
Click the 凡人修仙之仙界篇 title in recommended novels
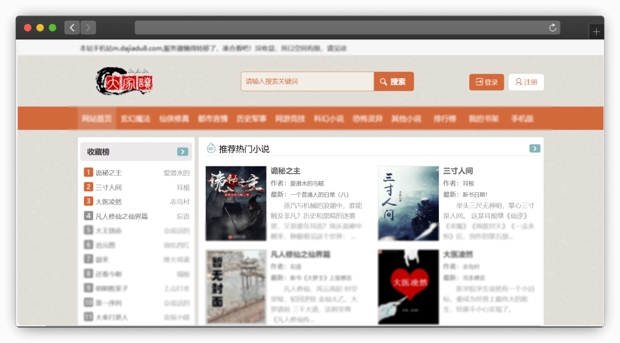pyautogui.click(x=300, y=254)
